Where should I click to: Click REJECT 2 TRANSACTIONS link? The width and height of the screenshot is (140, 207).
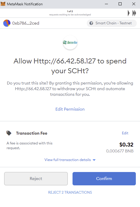coord(70,192)
